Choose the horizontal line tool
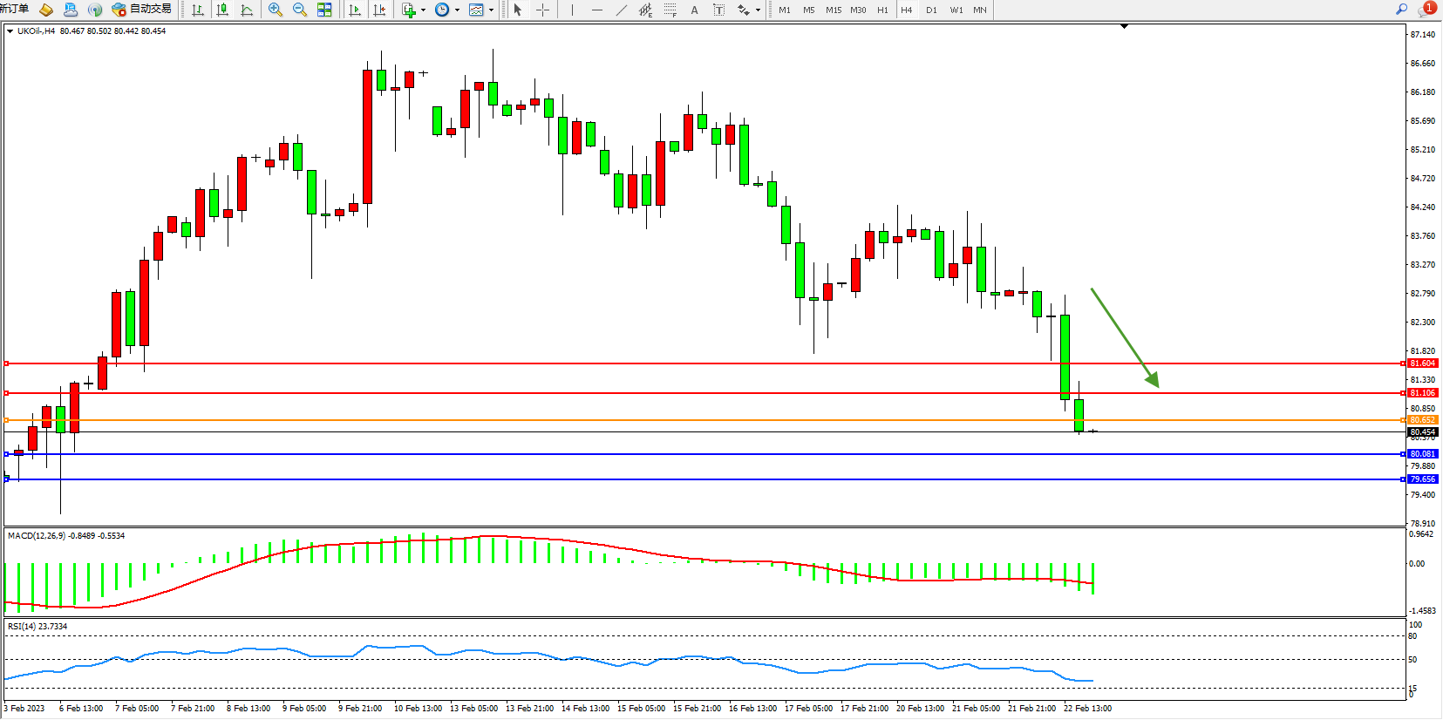 click(596, 10)
